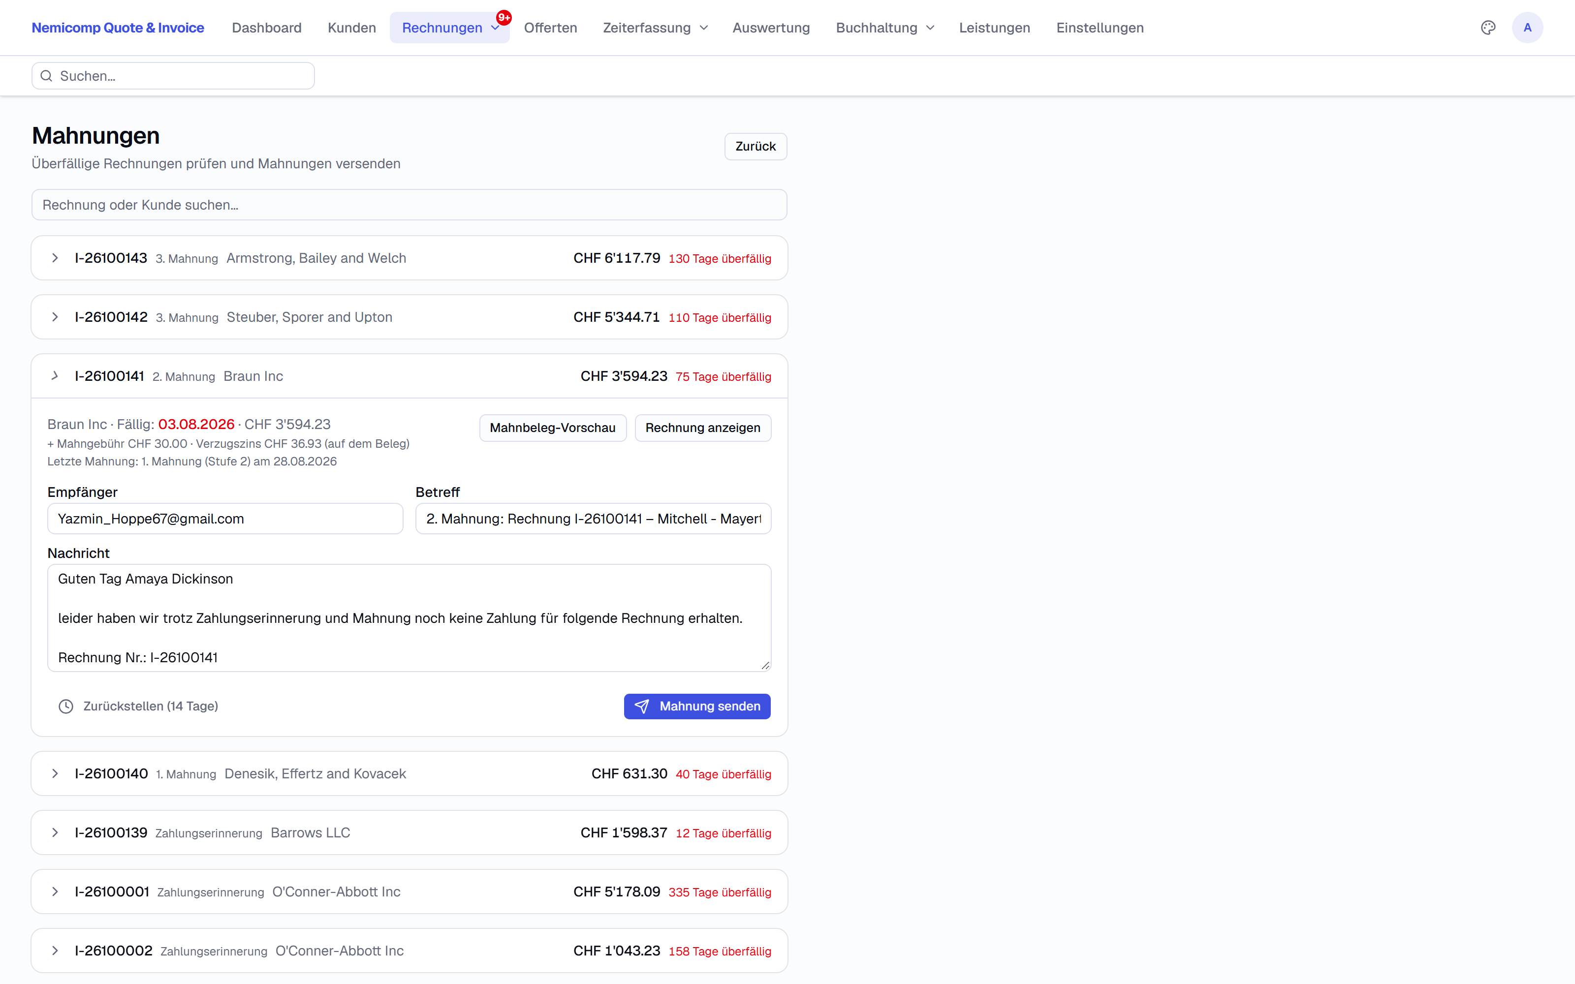
Task: Click customer name Armstrong, Bailey and Welch
Action: coord(316,258)
